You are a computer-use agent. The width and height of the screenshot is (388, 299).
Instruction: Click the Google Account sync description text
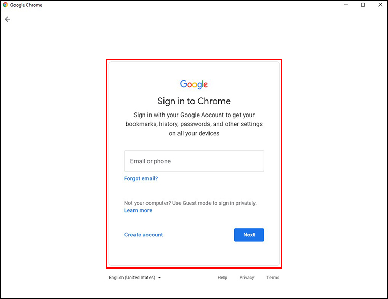point(194,124)
